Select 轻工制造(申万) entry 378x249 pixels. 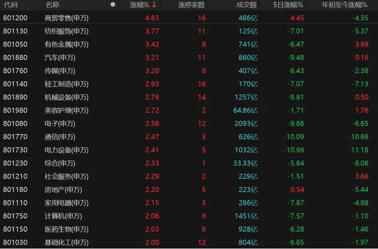click(x=66, y=84)
